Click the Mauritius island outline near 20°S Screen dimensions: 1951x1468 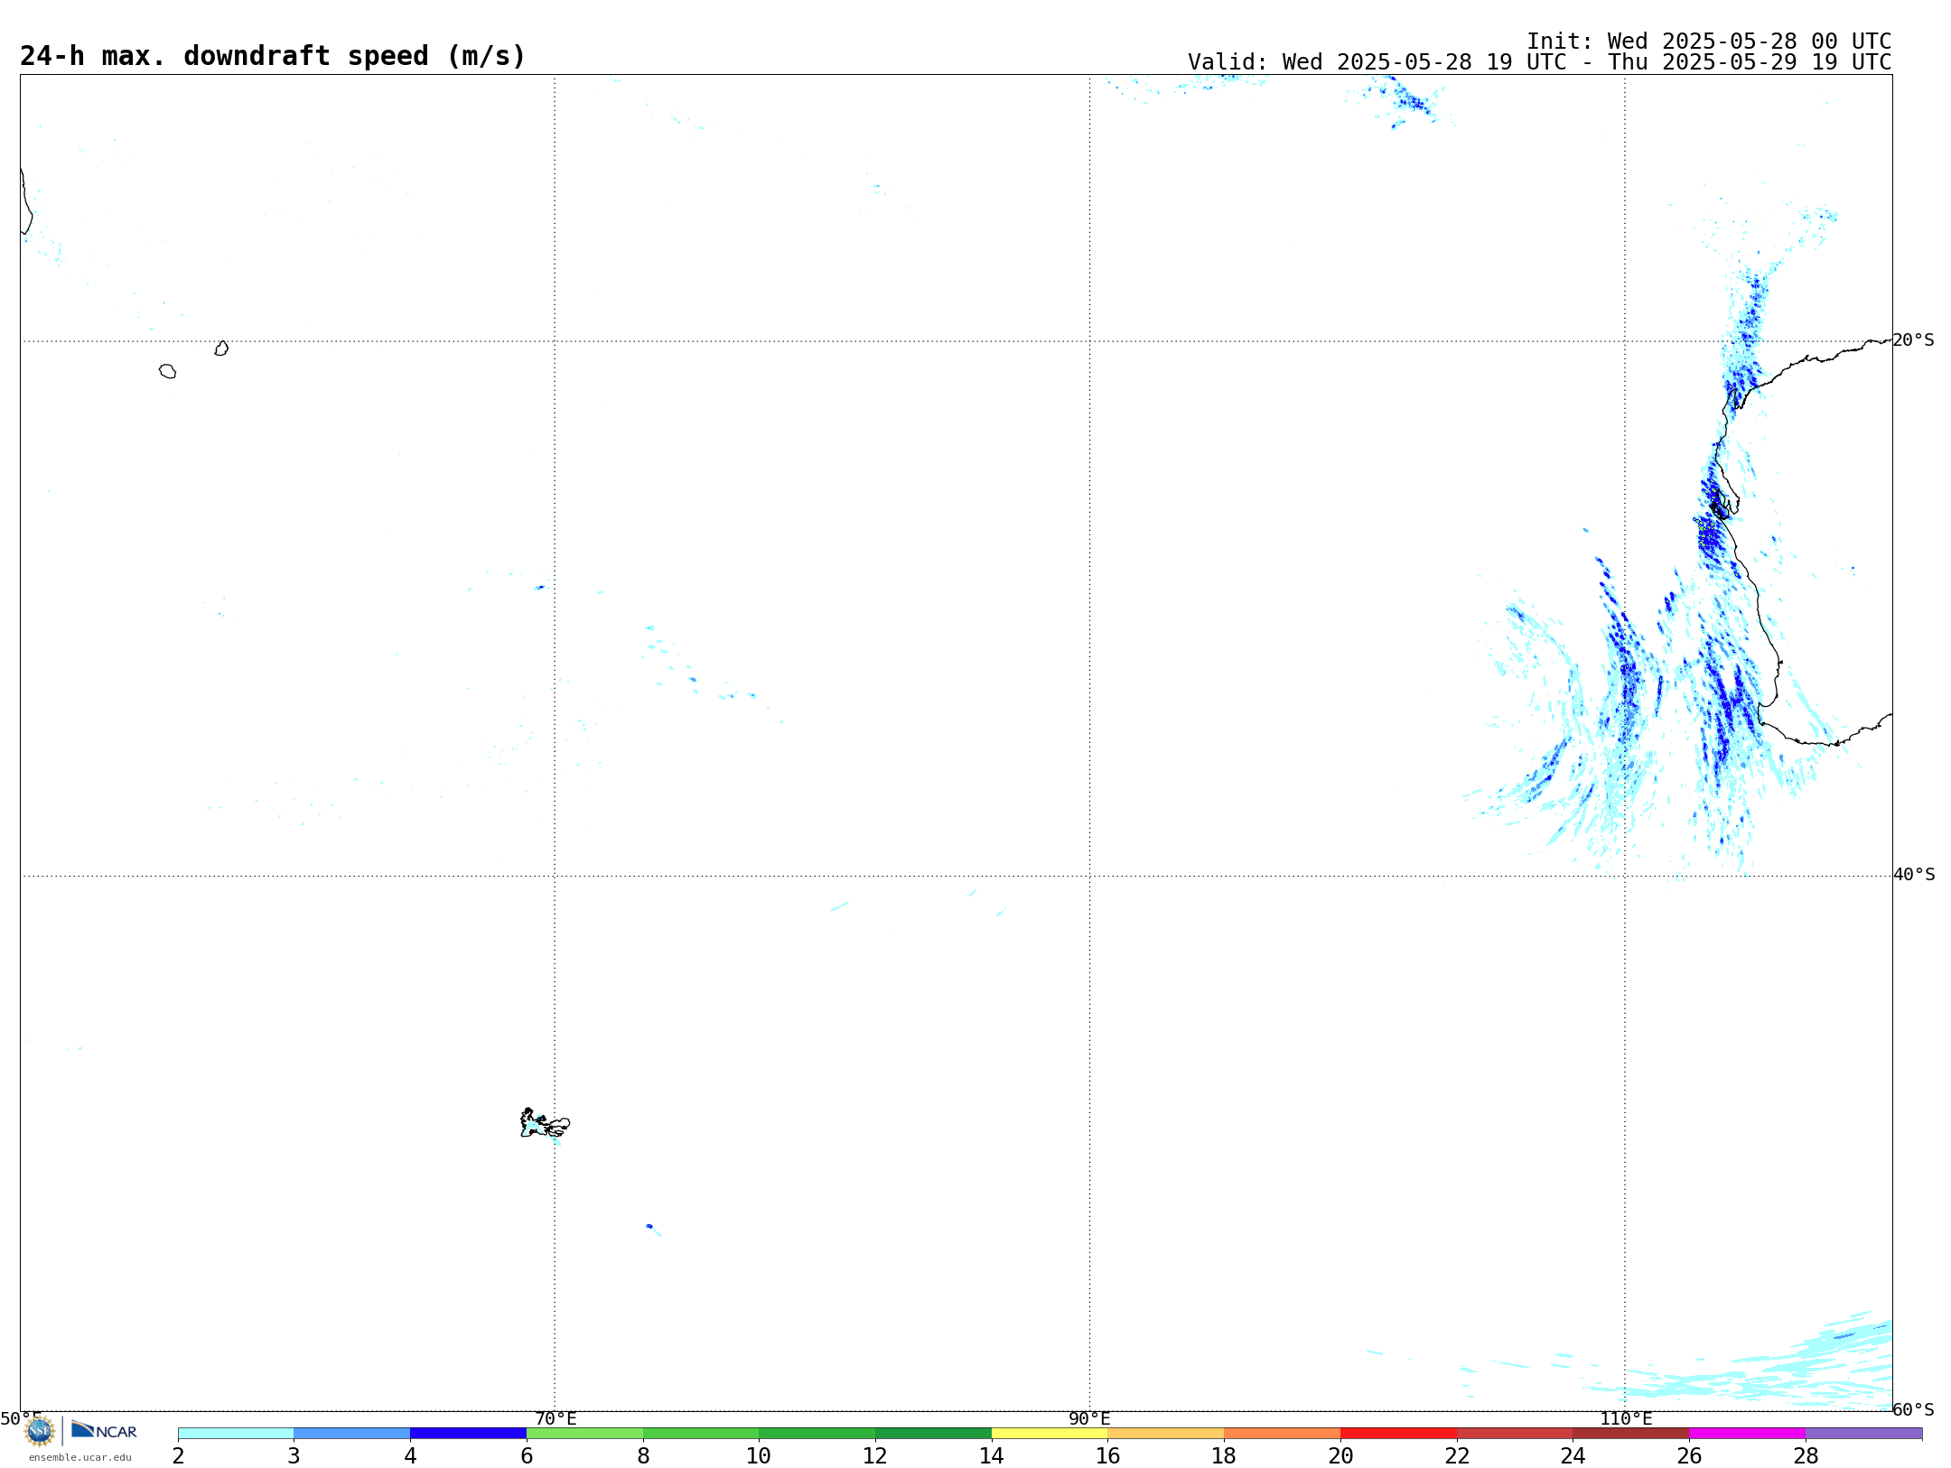(221, 348)
